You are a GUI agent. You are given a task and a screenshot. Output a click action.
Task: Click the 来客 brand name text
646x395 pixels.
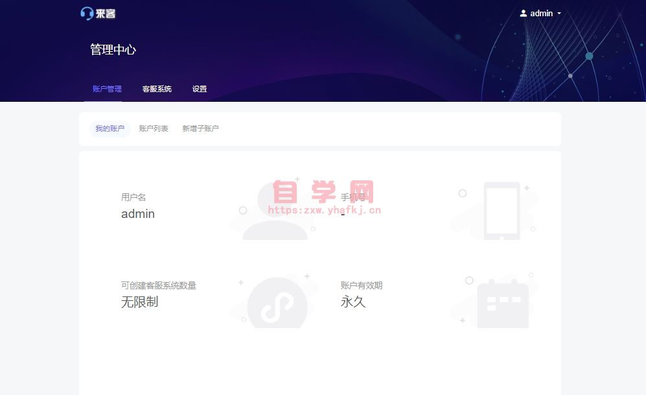click(x=106, y=13)
